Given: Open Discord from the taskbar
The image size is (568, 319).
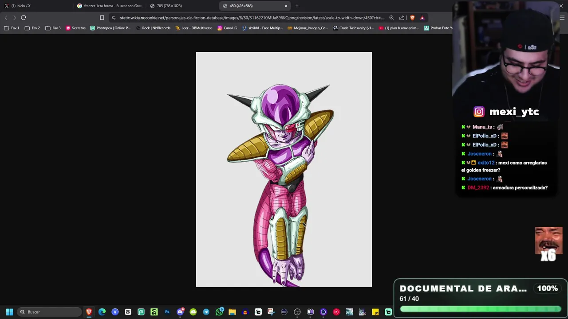Looking at the screenshot, I should tap(180, 312).
